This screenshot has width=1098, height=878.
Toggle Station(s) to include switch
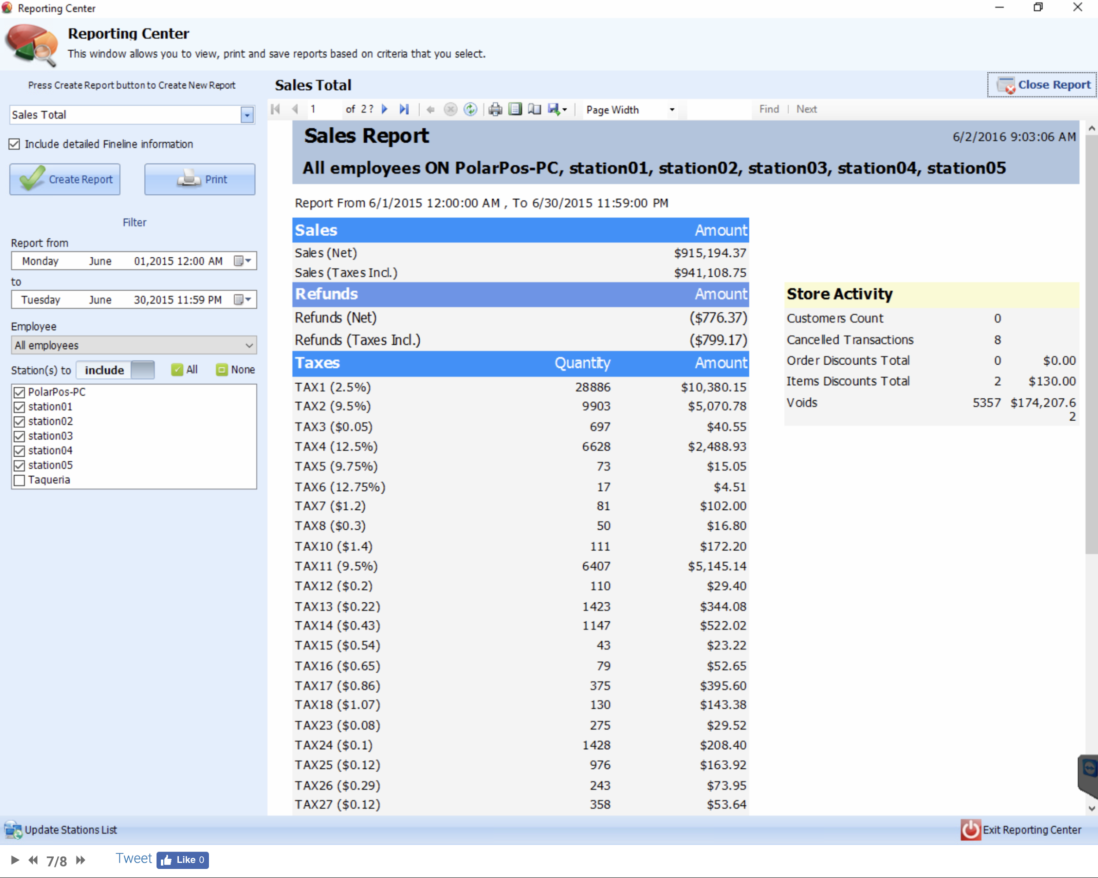point(115,370)
